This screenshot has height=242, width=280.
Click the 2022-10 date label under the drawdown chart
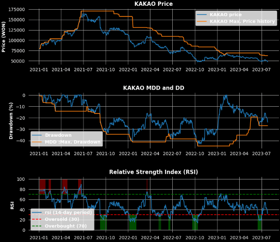coord(195,154)
